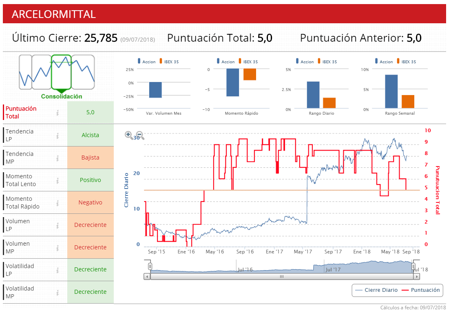The image size is (451, 313).
Task: Open info icon for Tendencia MP row
Action: 57,158
